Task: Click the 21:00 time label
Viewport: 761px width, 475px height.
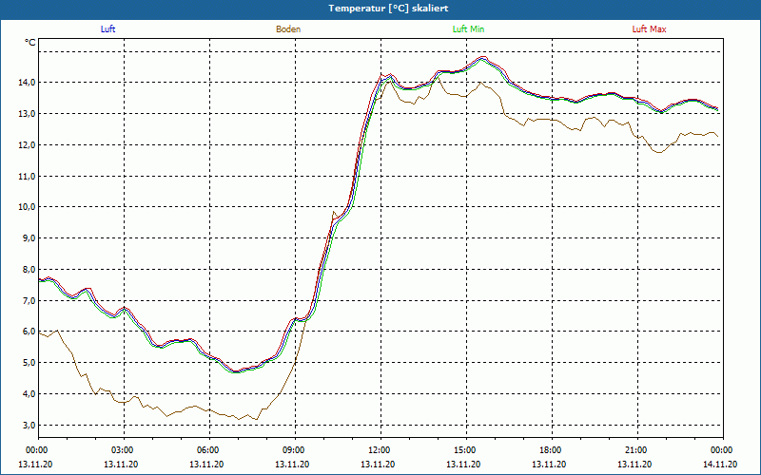Action: point(637,450)
